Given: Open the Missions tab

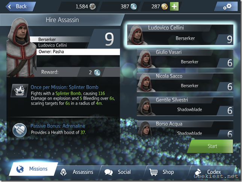Looking at the screenshot, I should point(33,169).
